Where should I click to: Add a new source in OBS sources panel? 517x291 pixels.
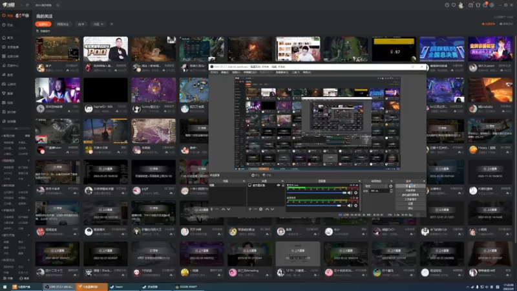click(250, 209)
